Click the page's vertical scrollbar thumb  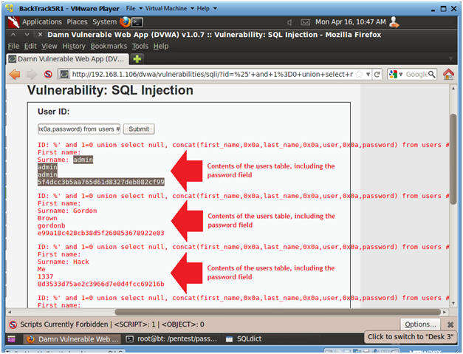[453, 159]
